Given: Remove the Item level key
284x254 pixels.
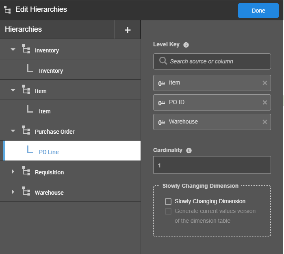Looking at the screenshot, I should (x=265, y=83).
